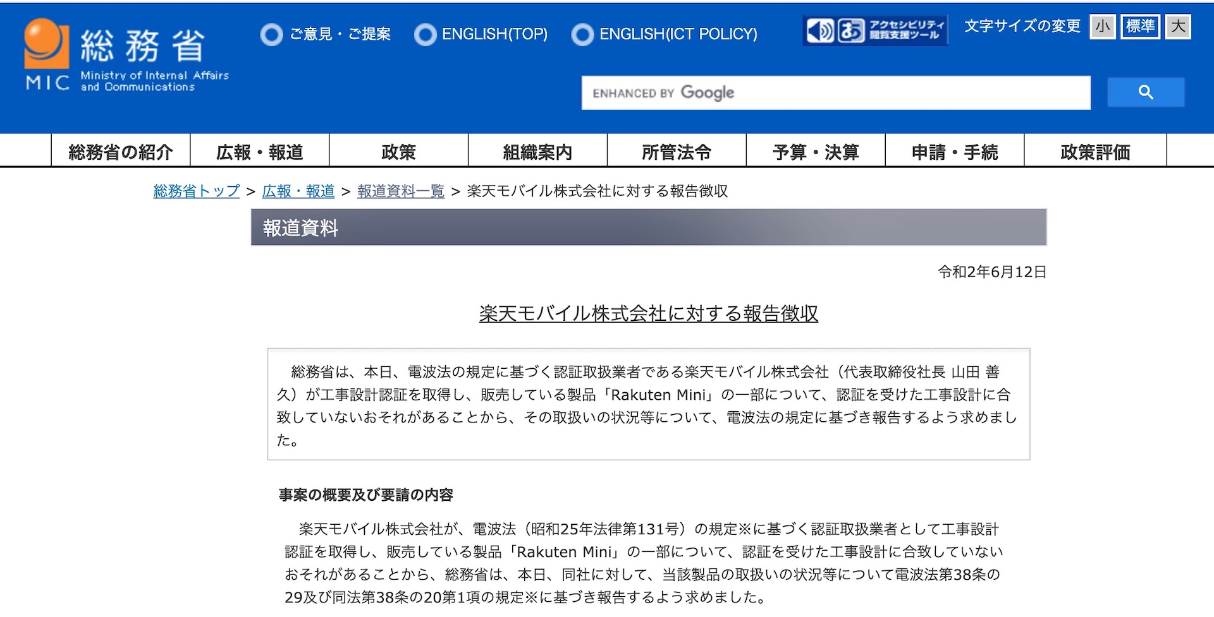Click bullet icon beside ENGLISH(ICT POLICY)
The width and height of the screenshot is (1214, 617).
582,34
